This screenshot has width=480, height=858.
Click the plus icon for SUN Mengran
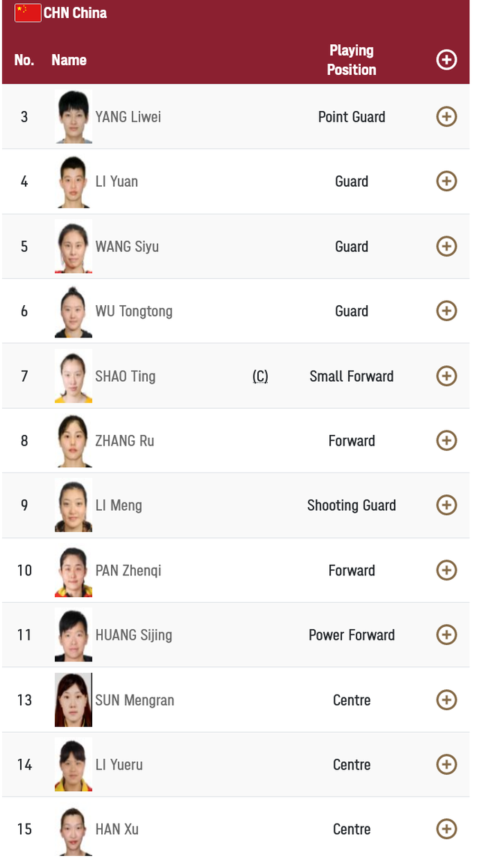pyautogui.click(x=446, y=700)
